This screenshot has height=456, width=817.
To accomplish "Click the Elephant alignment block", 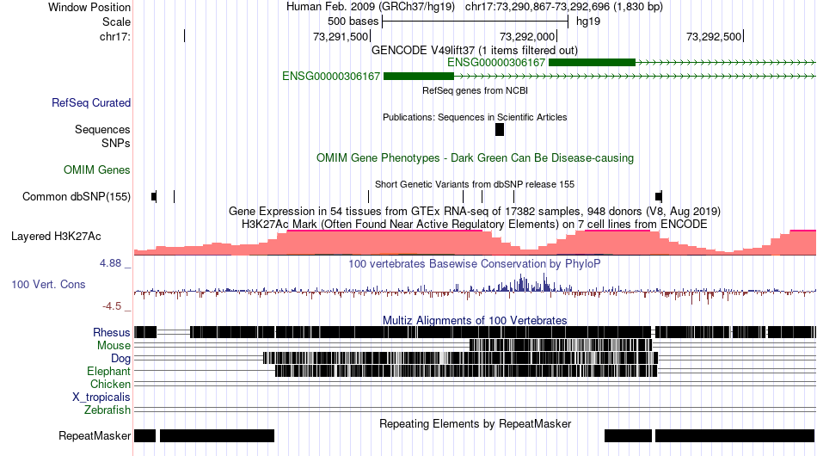I will point(466,371).
